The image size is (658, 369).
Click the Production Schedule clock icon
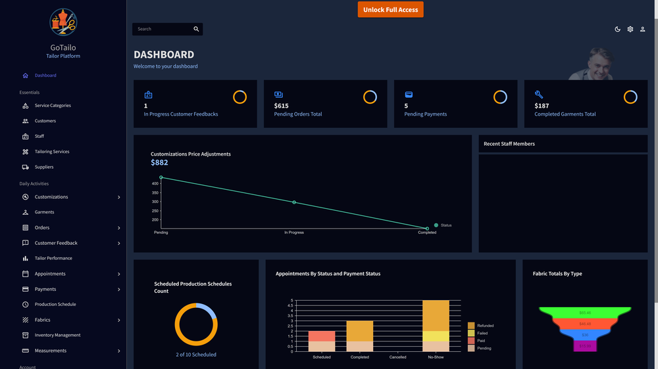coord(25,305)
